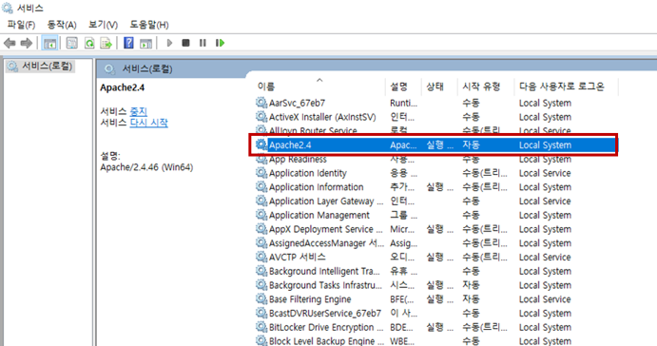657x346 pixels.
Task: Select the ActiveX Installer (AxInstSV) service
Action: pyautogui.click(x=435, y=117)
